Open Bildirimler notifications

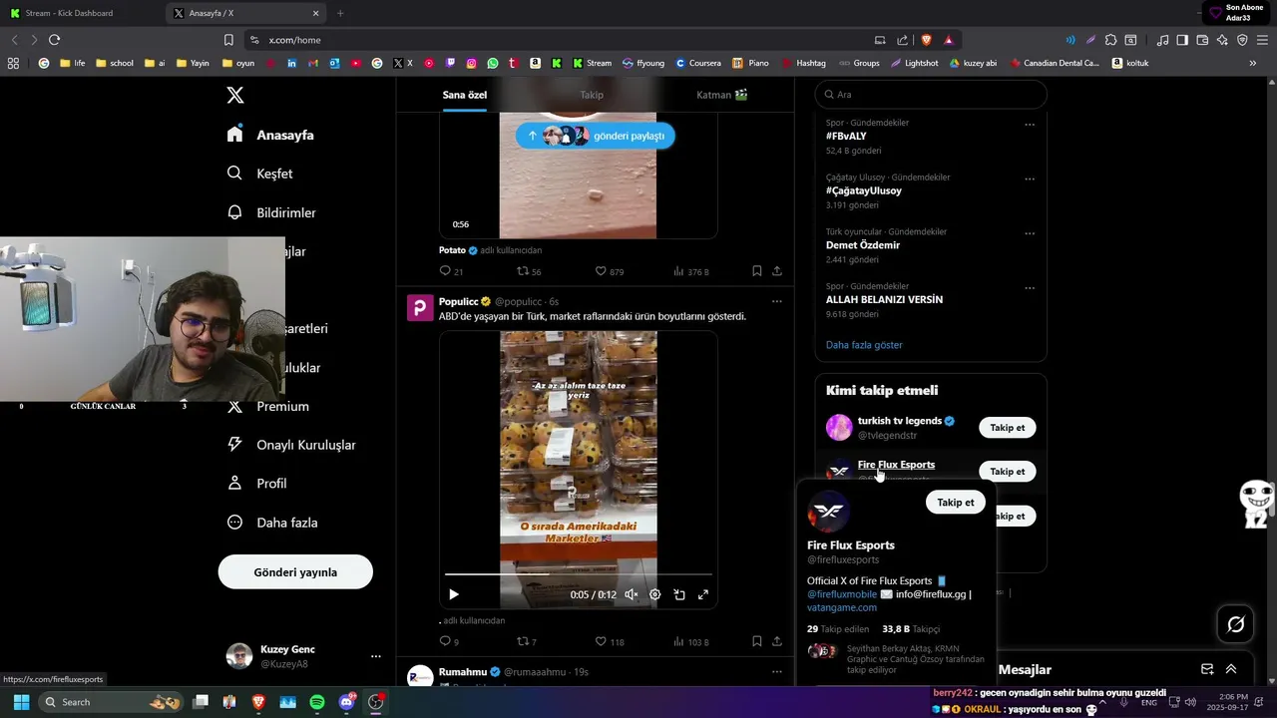[x=271, y=212]
